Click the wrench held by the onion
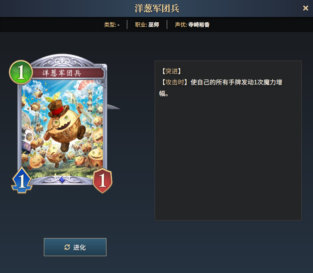The height and width of the screenshot is (273, 313). [79, 106]
